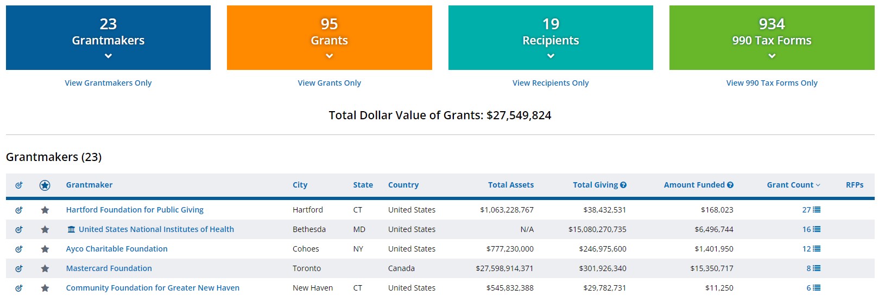Open the grant list icon for National Institutes of Health

click(x=817, y=229)
